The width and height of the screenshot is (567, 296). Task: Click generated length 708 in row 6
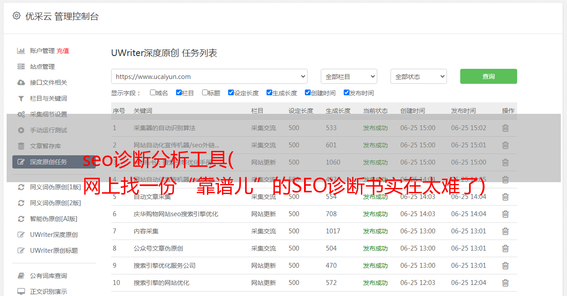(331, 214)
